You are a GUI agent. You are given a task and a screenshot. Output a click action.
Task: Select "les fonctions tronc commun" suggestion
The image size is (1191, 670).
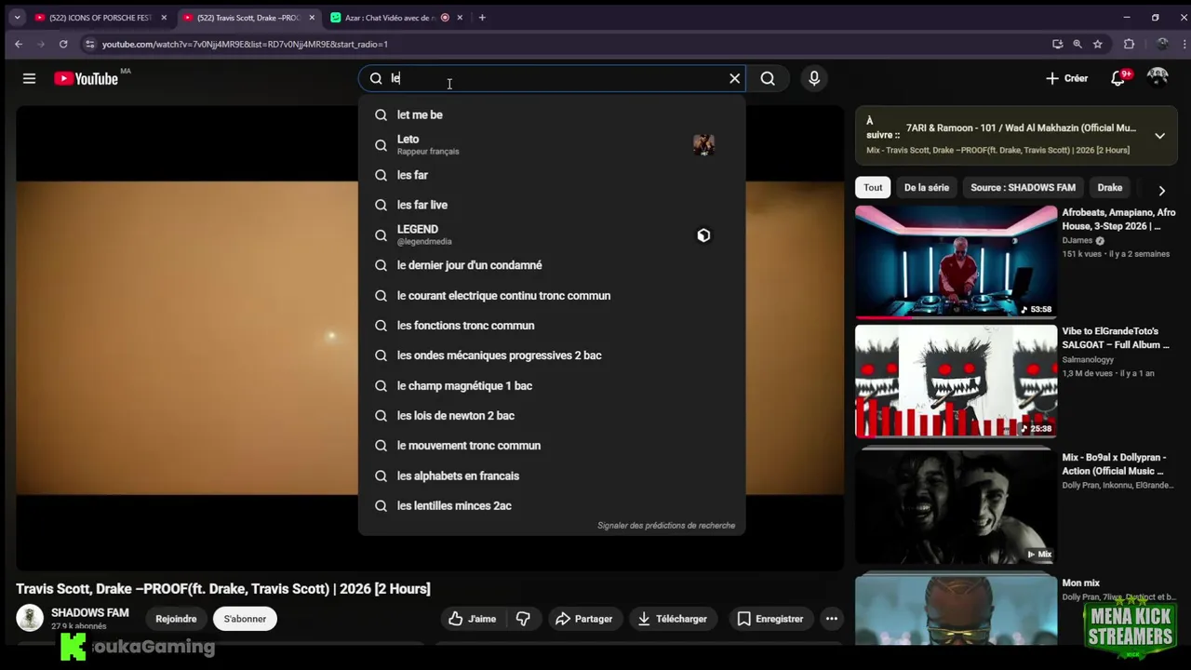(x=552, y=326)
